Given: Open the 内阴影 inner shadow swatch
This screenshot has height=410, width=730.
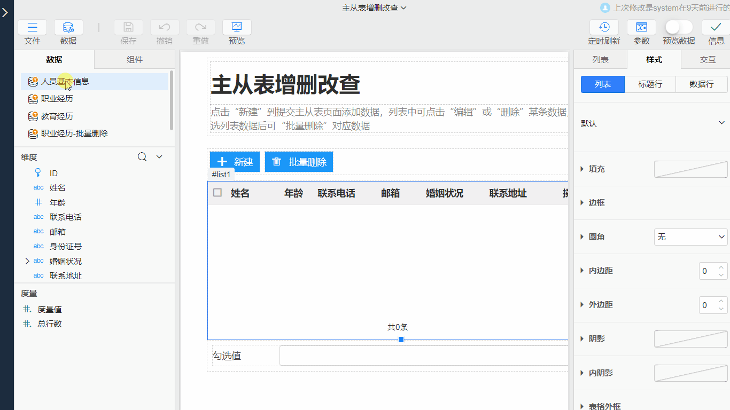Looking at the screenshot, I should click(691, 373).
